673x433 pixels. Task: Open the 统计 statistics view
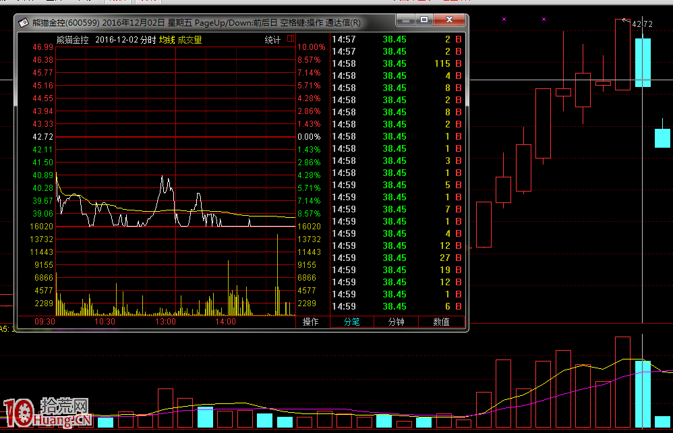(272, 40)
